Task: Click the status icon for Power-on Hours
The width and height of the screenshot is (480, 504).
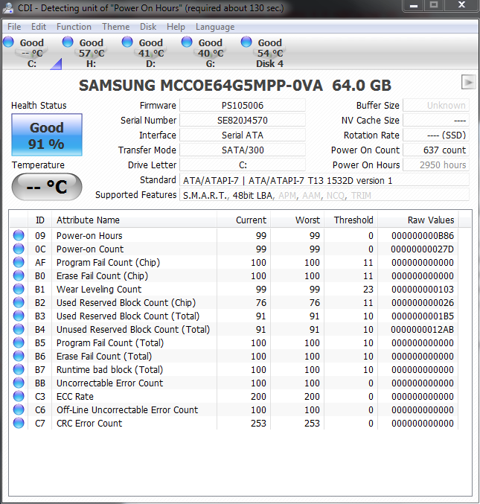Action: [x=19, y=235]
